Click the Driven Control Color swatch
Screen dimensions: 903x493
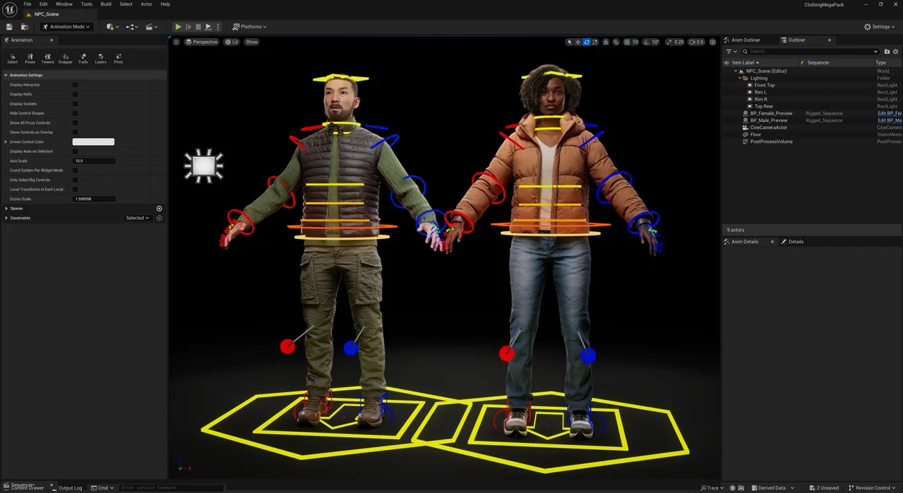pos(93,142)
